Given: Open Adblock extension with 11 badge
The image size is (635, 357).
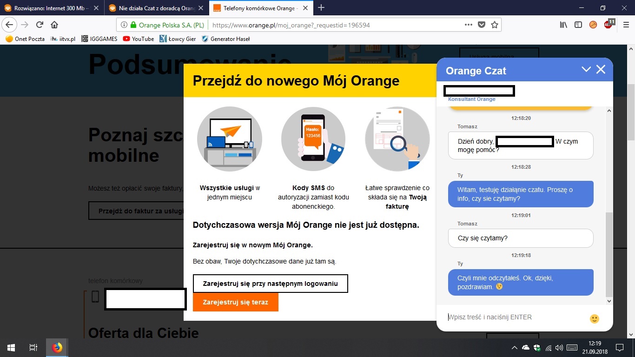Looking at the screenshot, I should pyautogui.click(x=609, y=25).
